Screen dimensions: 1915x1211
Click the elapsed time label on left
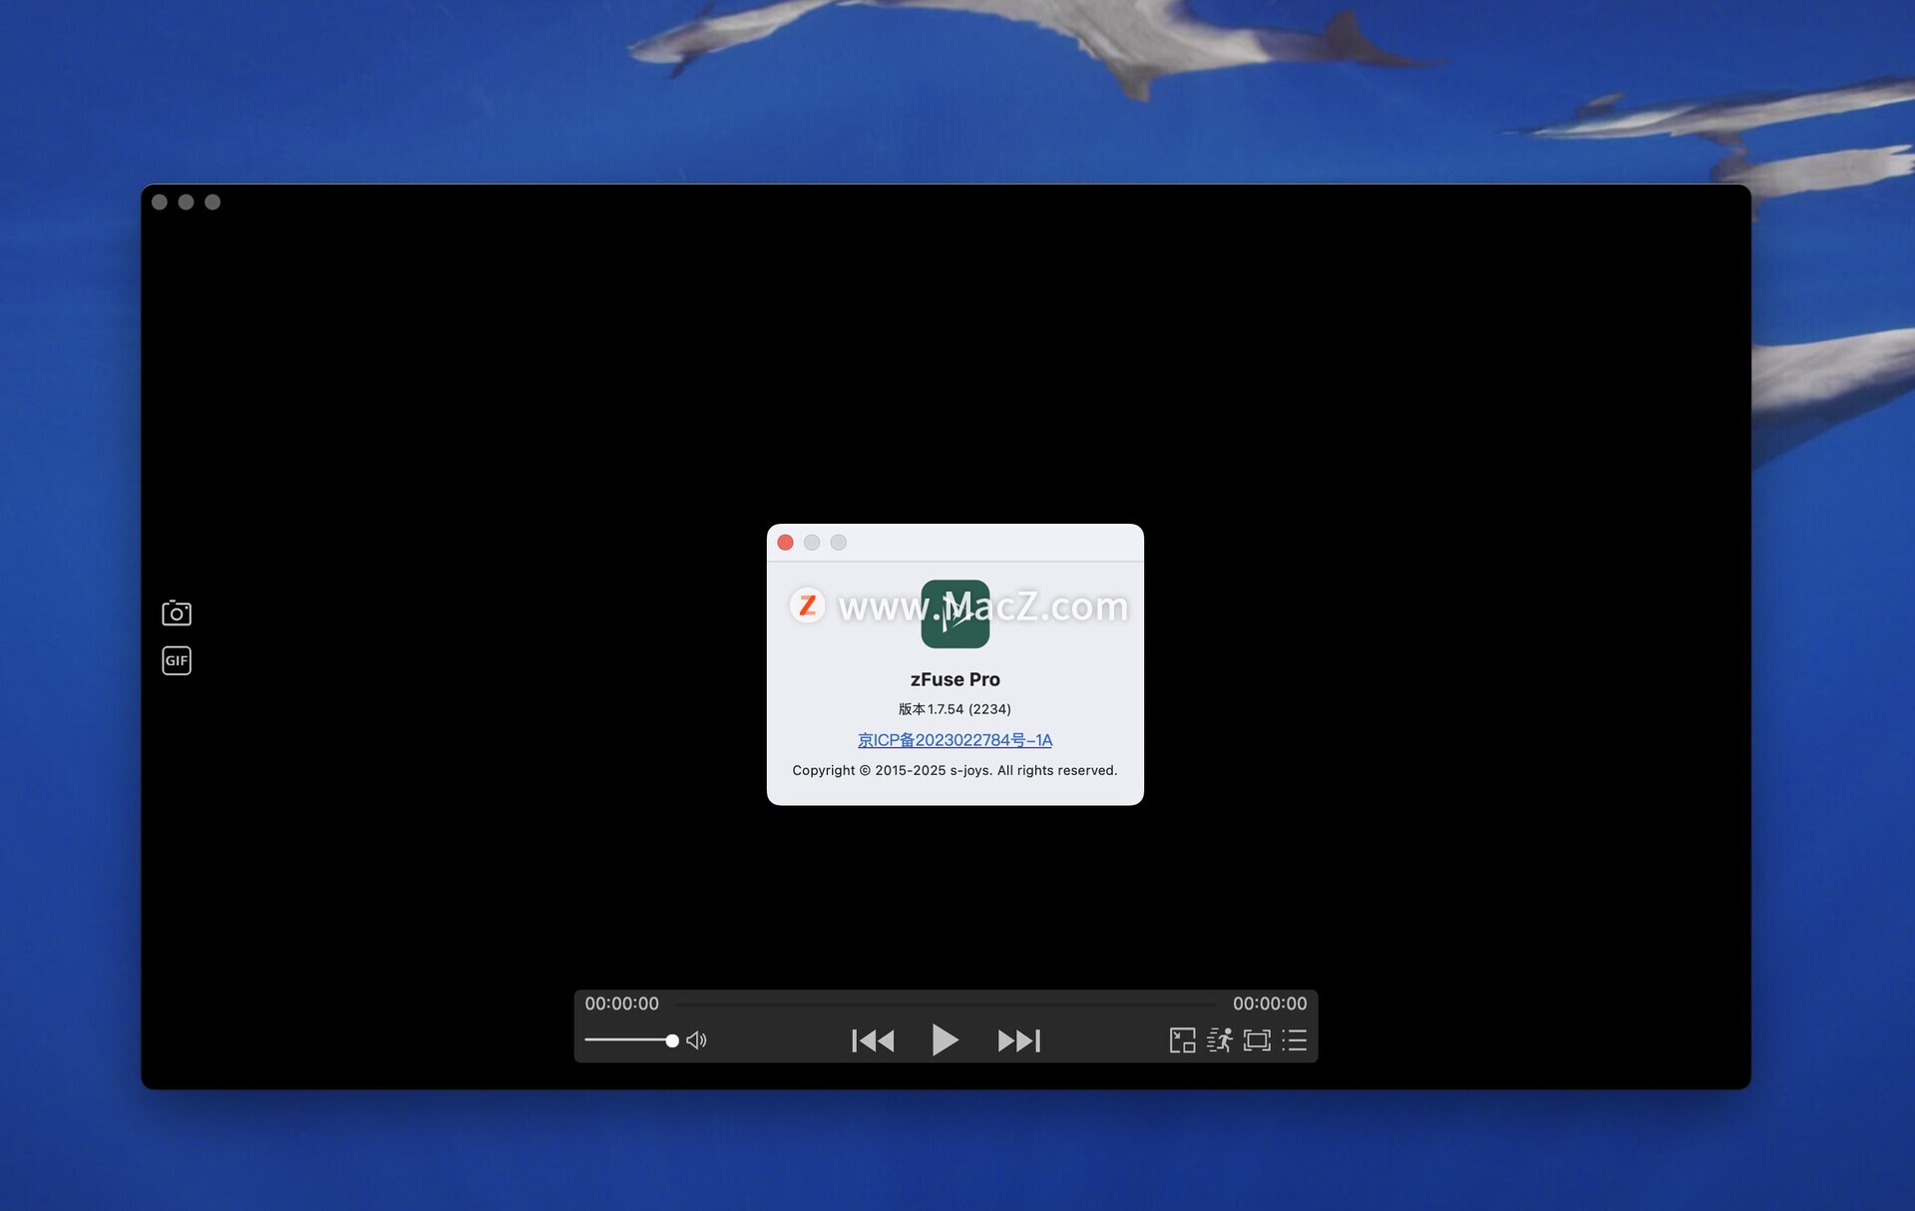tap(621, 1004)
